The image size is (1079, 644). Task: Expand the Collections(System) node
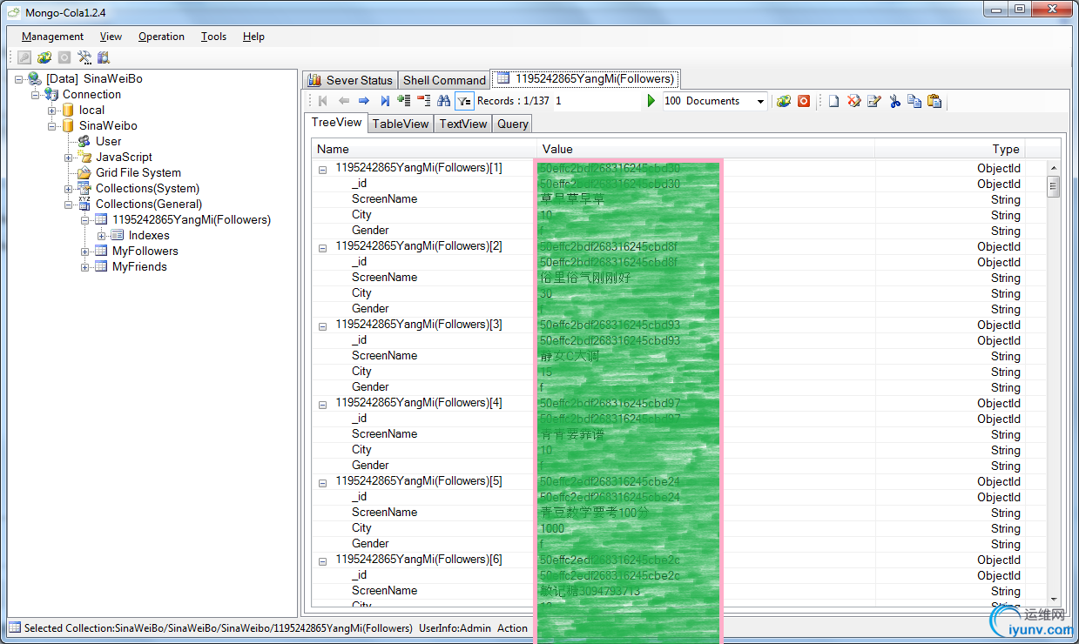tap(69, 189)
